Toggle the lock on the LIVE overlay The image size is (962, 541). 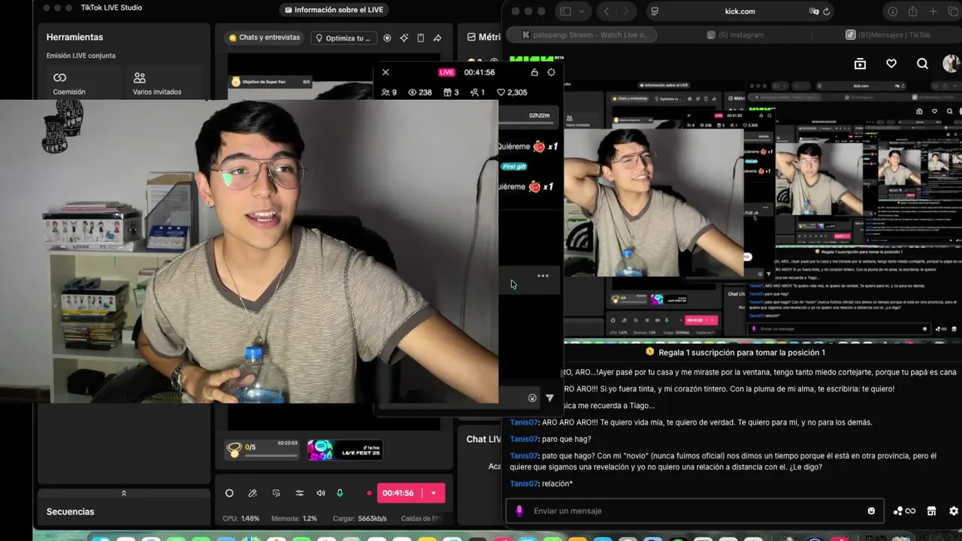[534, 72]
